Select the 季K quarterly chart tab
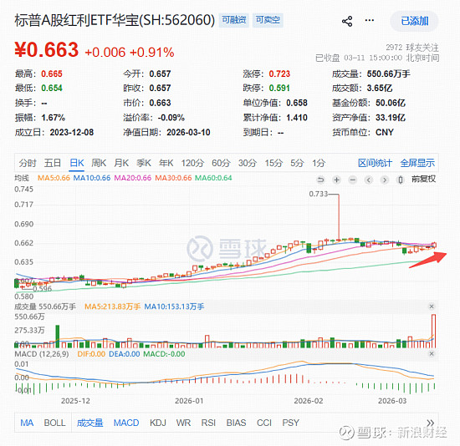Viewport: 460px width, 446px height. pyautogui.click(x=144, y=163)
